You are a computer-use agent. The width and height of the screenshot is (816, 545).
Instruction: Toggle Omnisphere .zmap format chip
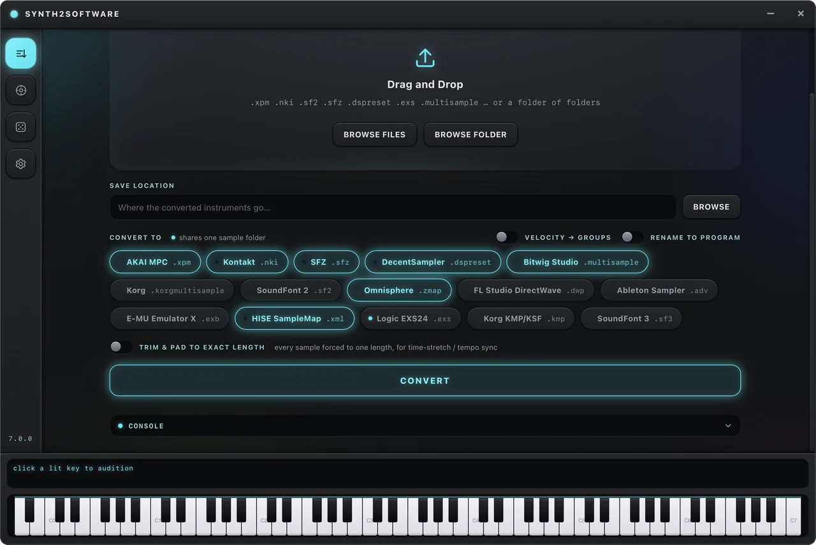click(399, 290)
